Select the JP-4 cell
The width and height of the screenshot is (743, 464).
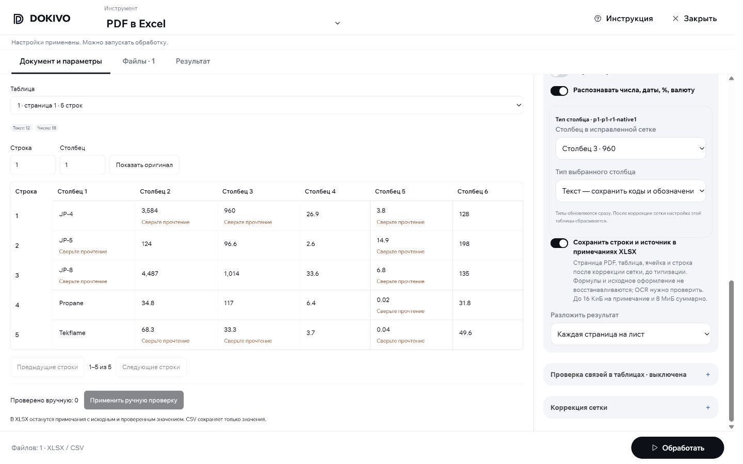coord(94,216)
